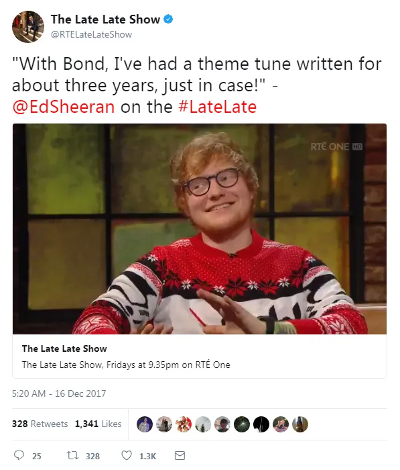
Task: Open the #LateLate hashtag
Action: [218, 107]
